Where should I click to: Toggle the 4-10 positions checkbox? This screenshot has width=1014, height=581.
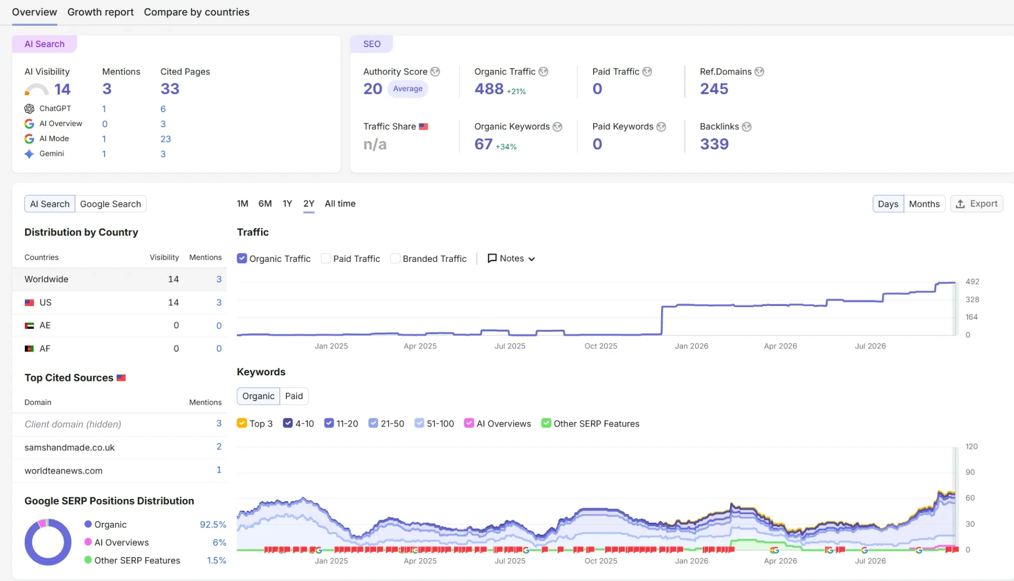pyautogui.click(x=288, y=423)
